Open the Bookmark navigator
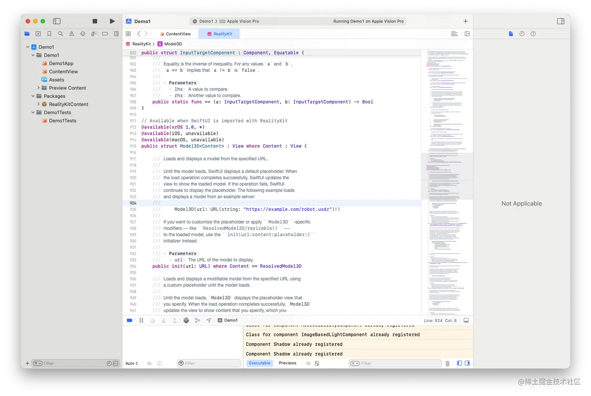This screenshot has height=396, width=591. (49, 34)
